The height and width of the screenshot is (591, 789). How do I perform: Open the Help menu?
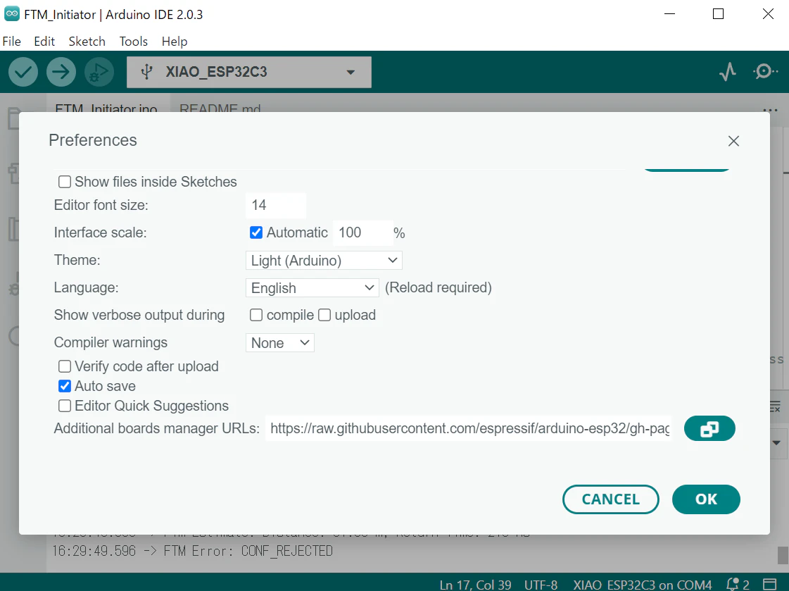click(174, 42)
